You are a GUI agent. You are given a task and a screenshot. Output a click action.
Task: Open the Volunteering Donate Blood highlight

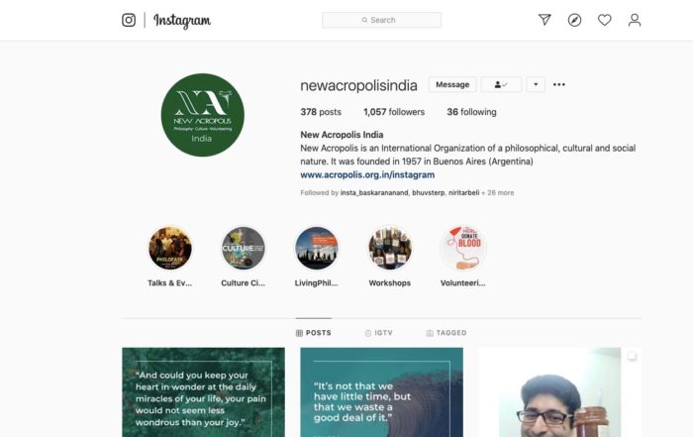463,248
